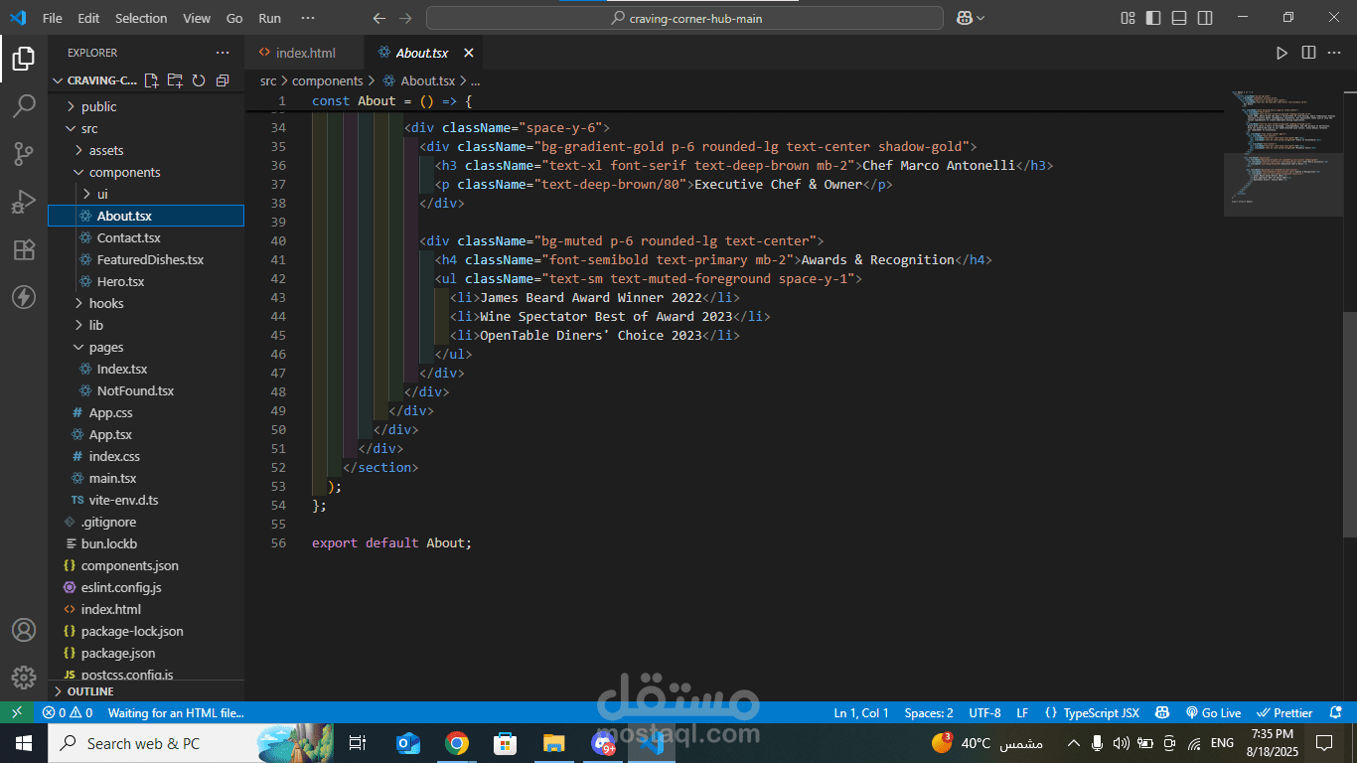Viewport: 1357px width, 763px height.
Task: Open the Selection menu
Action: coord(141,18)
